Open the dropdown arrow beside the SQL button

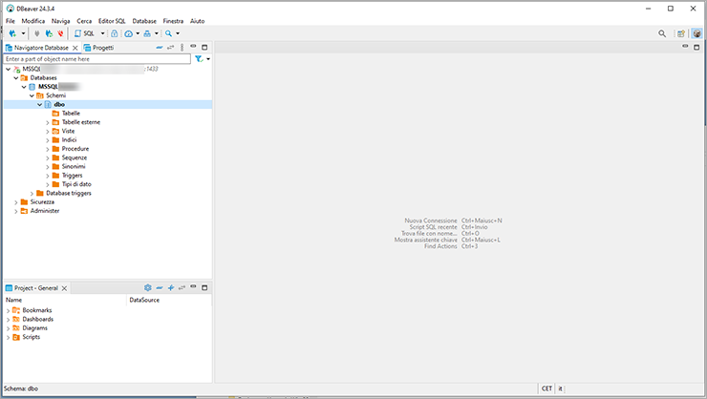point(102,33)
